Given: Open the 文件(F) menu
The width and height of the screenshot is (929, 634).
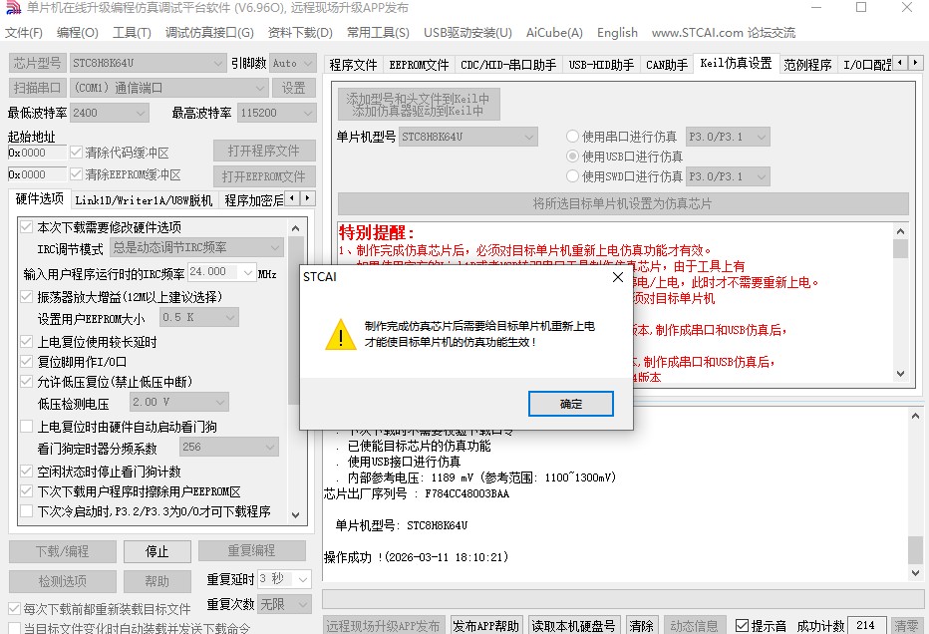Looking at the screenshot, I should pyautogui.click(x=24, y=33).
